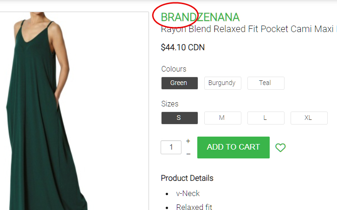Add item to wishlist with heart icon
337x210 pixels.
coord(280,147)
